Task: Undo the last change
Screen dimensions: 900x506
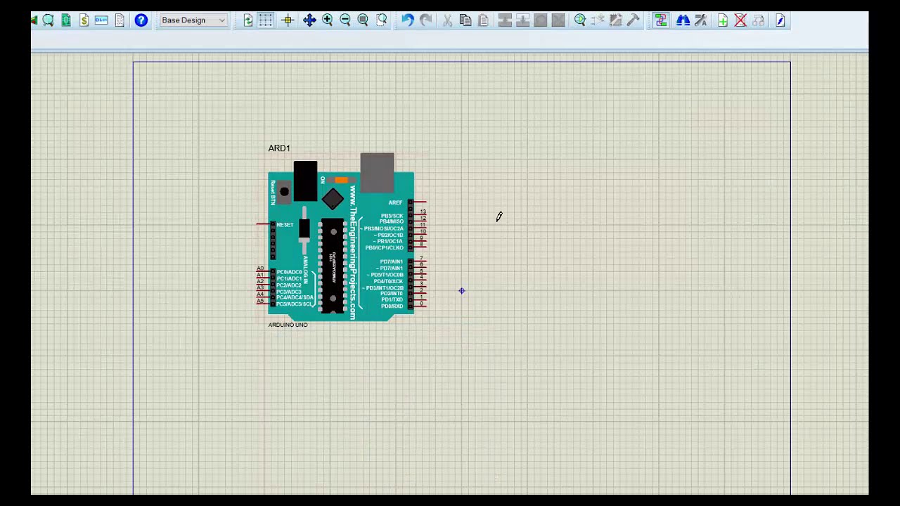Action: click(x=408, y=20)
